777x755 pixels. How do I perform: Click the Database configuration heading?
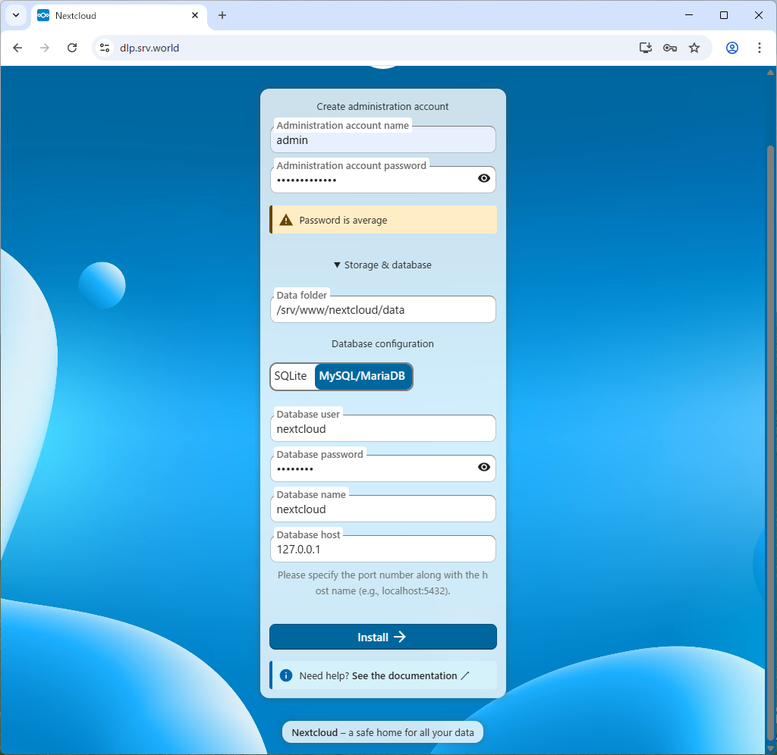382,343
